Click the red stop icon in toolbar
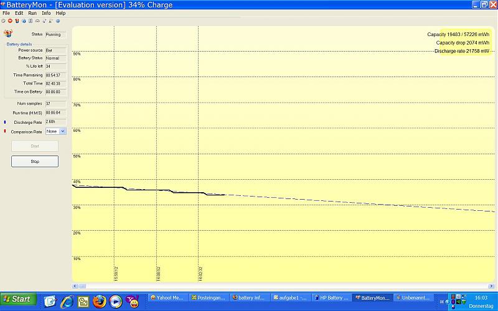Image resolution: width=498 pixels, height=311 pixels. 10,21
